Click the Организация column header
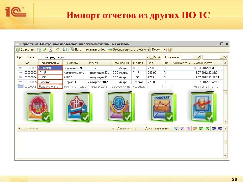 point(121,63)
